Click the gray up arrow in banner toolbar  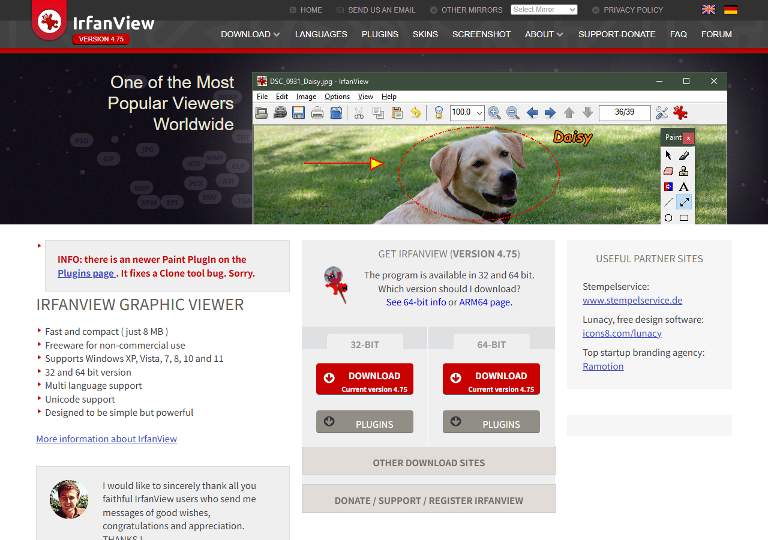[569, 112]
